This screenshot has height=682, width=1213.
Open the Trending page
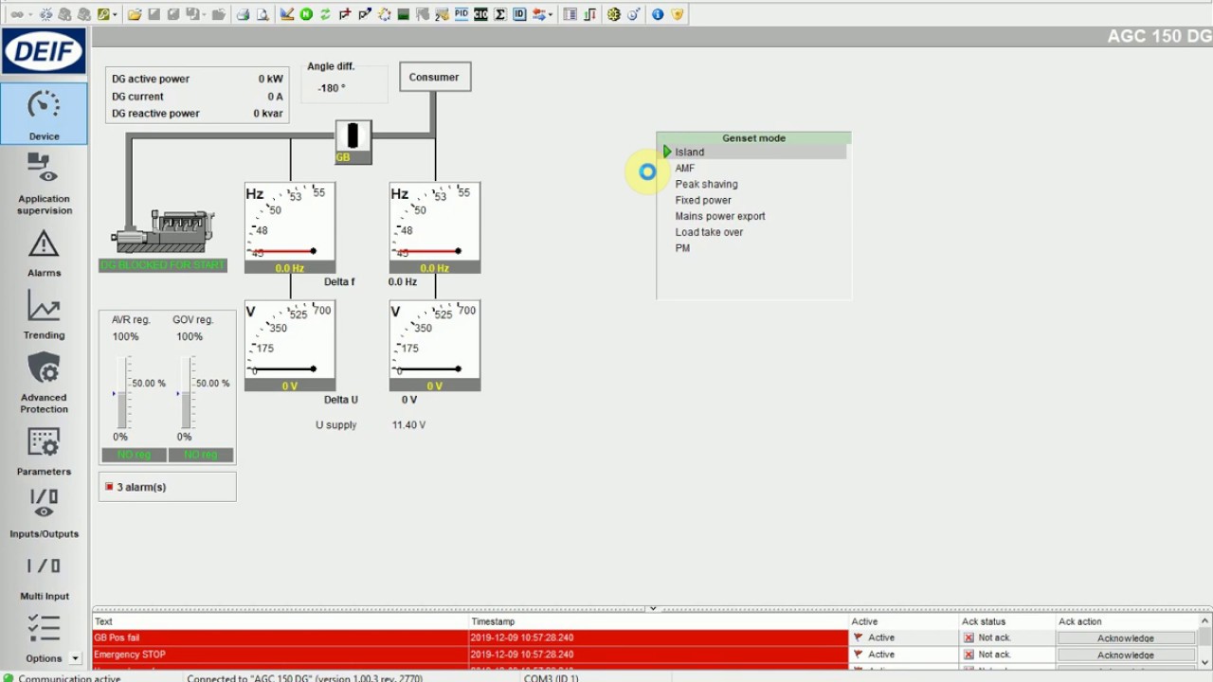(x=44, y=316)
